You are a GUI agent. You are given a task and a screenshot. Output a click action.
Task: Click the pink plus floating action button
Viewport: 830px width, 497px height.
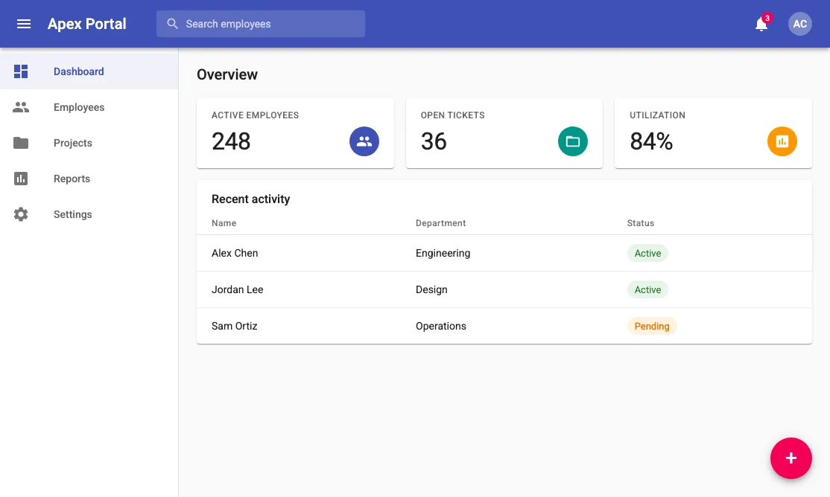pos(791,458)
